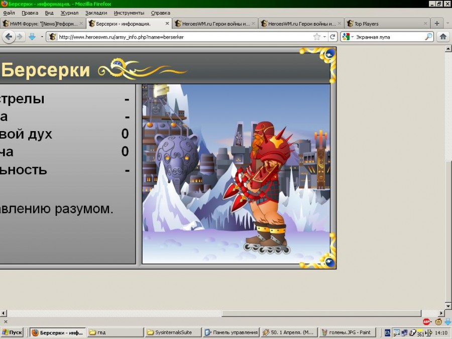The height and width of the screenshot is (339, 452).
Task: Open the Журнал menu
Action: (69, 13)
